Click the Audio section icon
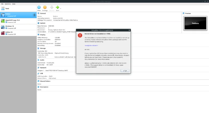Viewport: 209px width, 113px height. [x=38, y=60]
